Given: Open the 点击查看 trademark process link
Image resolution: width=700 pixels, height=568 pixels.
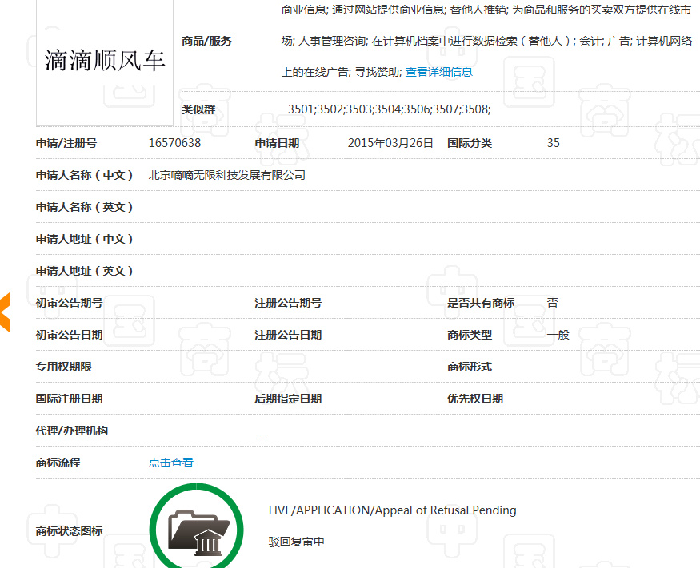Looking at the screenshot, I should coord(171,463).
